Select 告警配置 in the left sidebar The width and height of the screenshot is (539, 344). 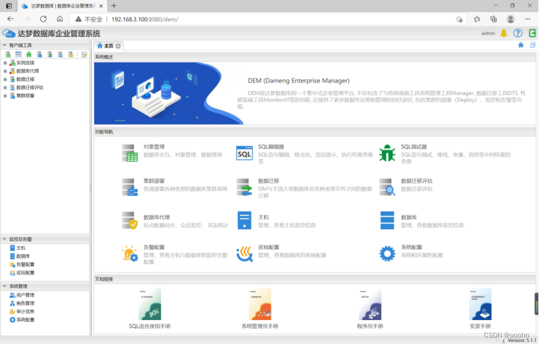coord(25,264)
